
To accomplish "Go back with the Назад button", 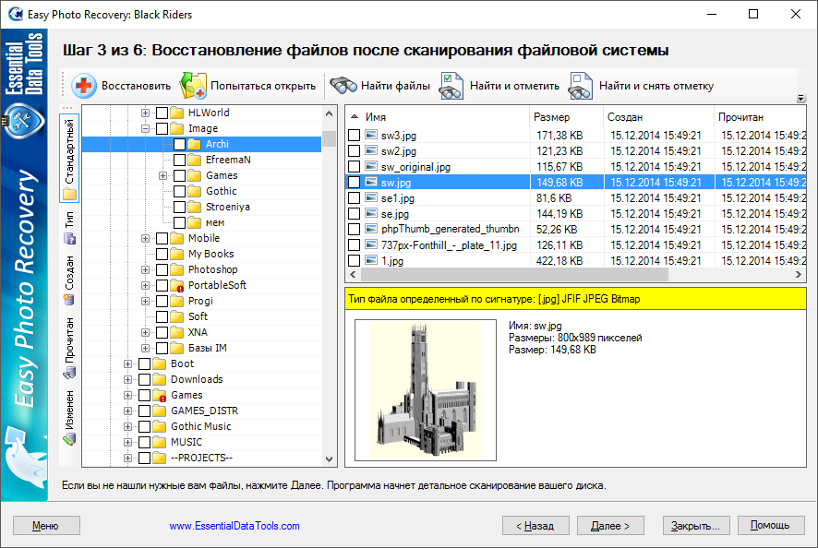I will pos(535,526).
